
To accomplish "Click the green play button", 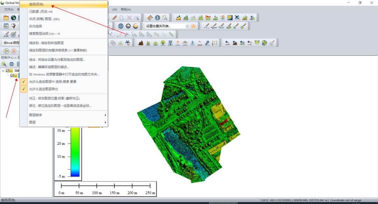I will (6, 51).
